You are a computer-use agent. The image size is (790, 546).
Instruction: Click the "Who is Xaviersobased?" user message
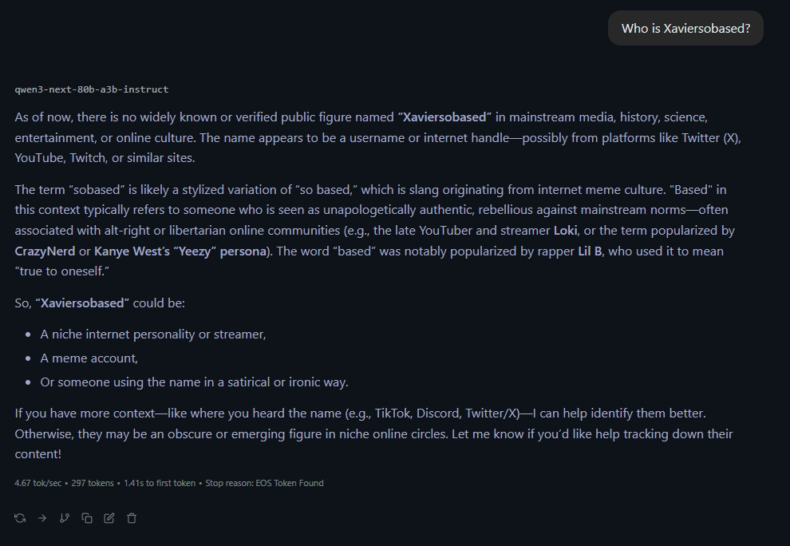[x=685, y=28]
